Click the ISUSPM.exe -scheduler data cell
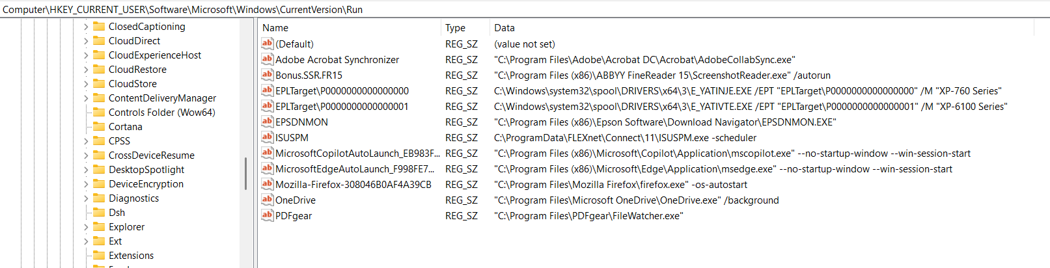Image resolution: width=1050 pixels, height=268 pixels. [625, 137]
